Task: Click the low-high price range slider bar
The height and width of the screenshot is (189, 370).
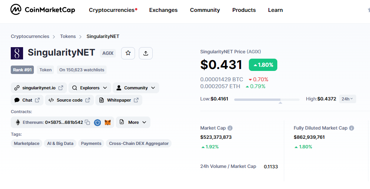Action: [x=267, y=100]
